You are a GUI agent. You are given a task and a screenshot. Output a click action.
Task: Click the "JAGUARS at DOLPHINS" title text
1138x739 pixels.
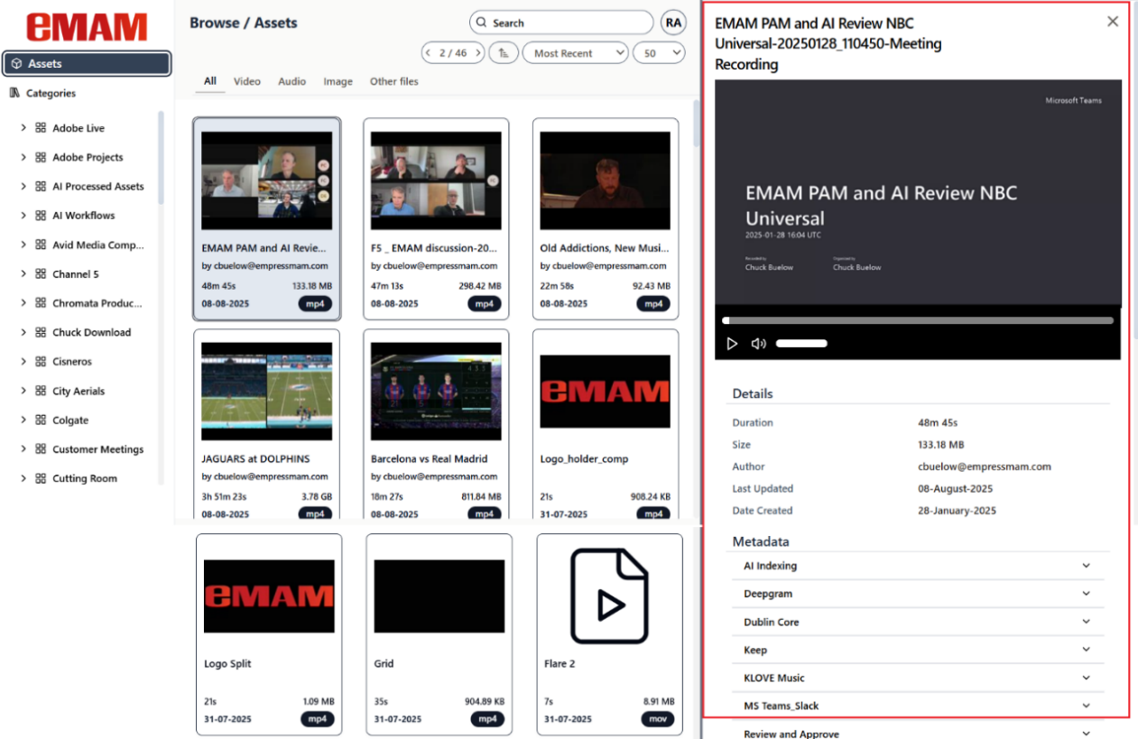pos(255,458)
